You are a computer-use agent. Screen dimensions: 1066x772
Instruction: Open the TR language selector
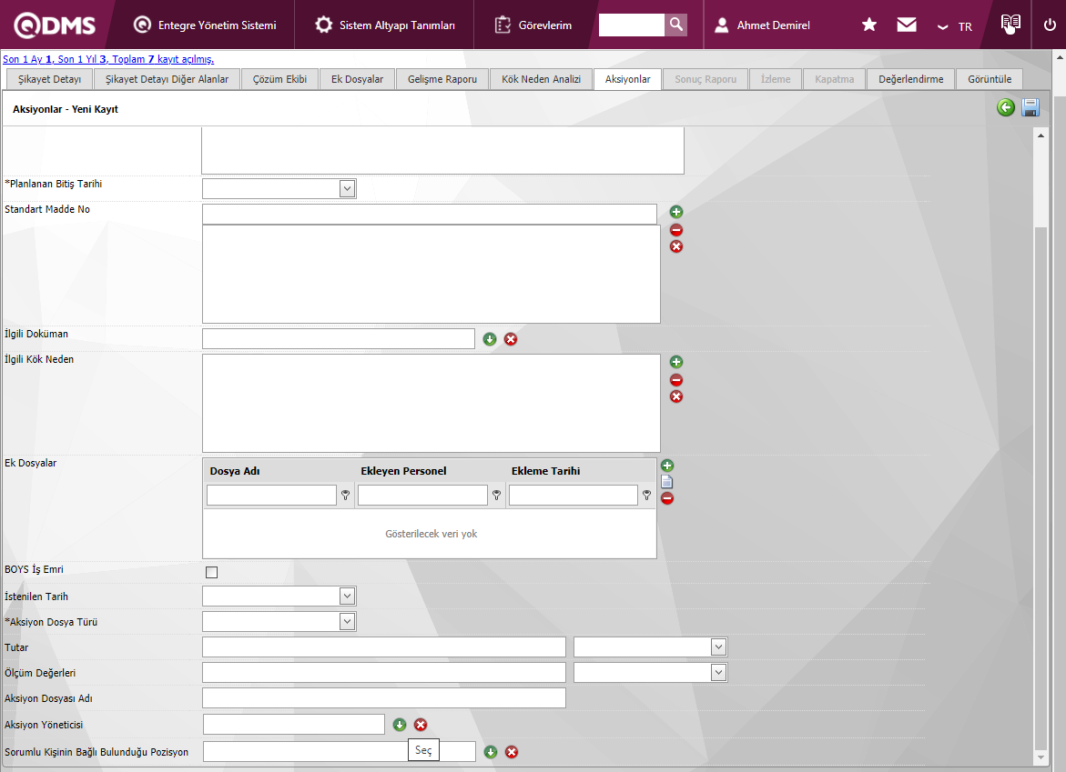(955, 26)
